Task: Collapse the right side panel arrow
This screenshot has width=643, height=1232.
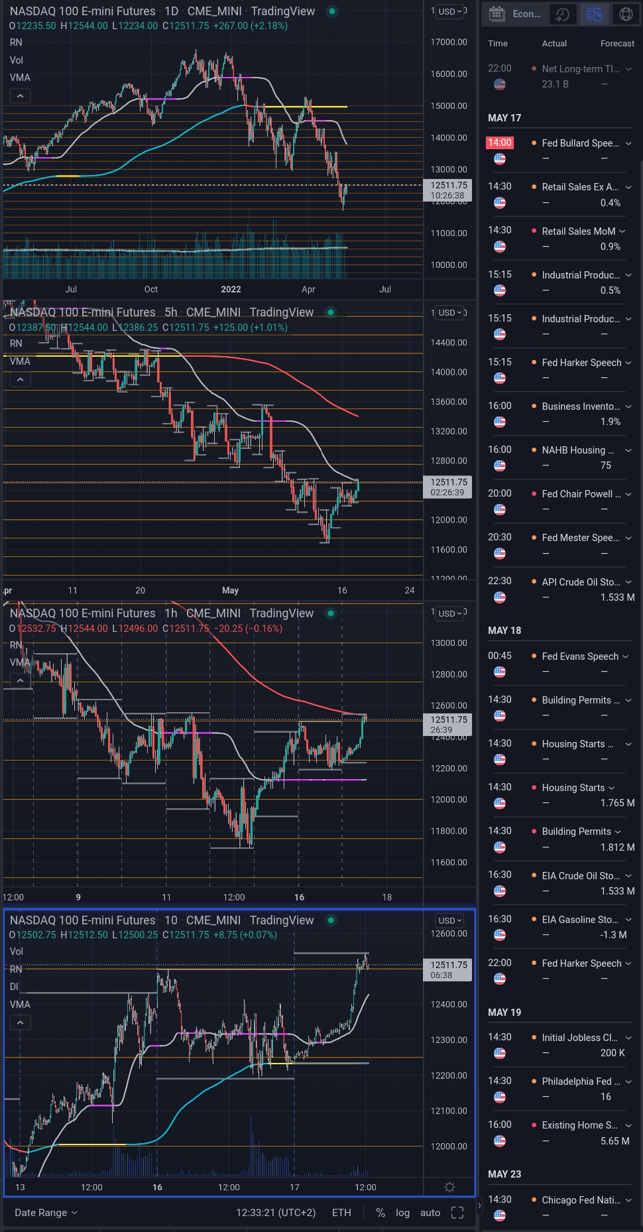Action: pyautogui.click(x=479, y=1207)
